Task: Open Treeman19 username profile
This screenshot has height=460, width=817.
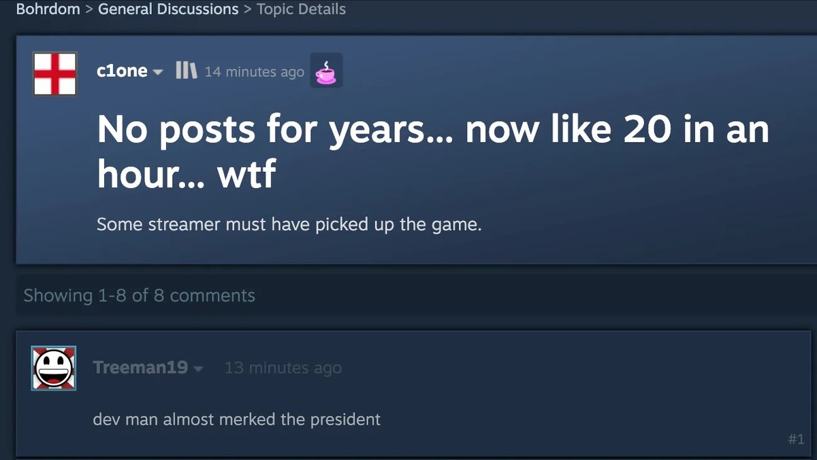Action: pos(140,368)
